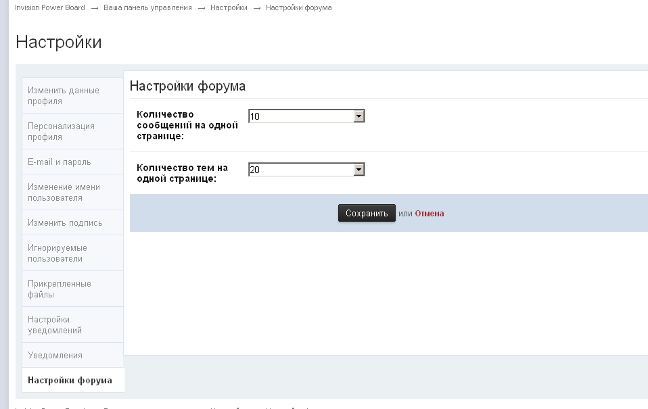Open Игнорируемые пользователи tab
Image resolution: width=648 pixels, height=409 pixels.
point(57,254)
